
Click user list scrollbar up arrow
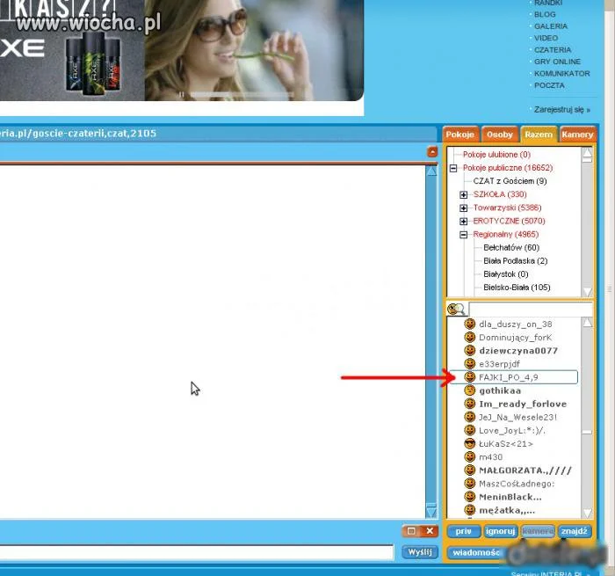coord(587,323)
